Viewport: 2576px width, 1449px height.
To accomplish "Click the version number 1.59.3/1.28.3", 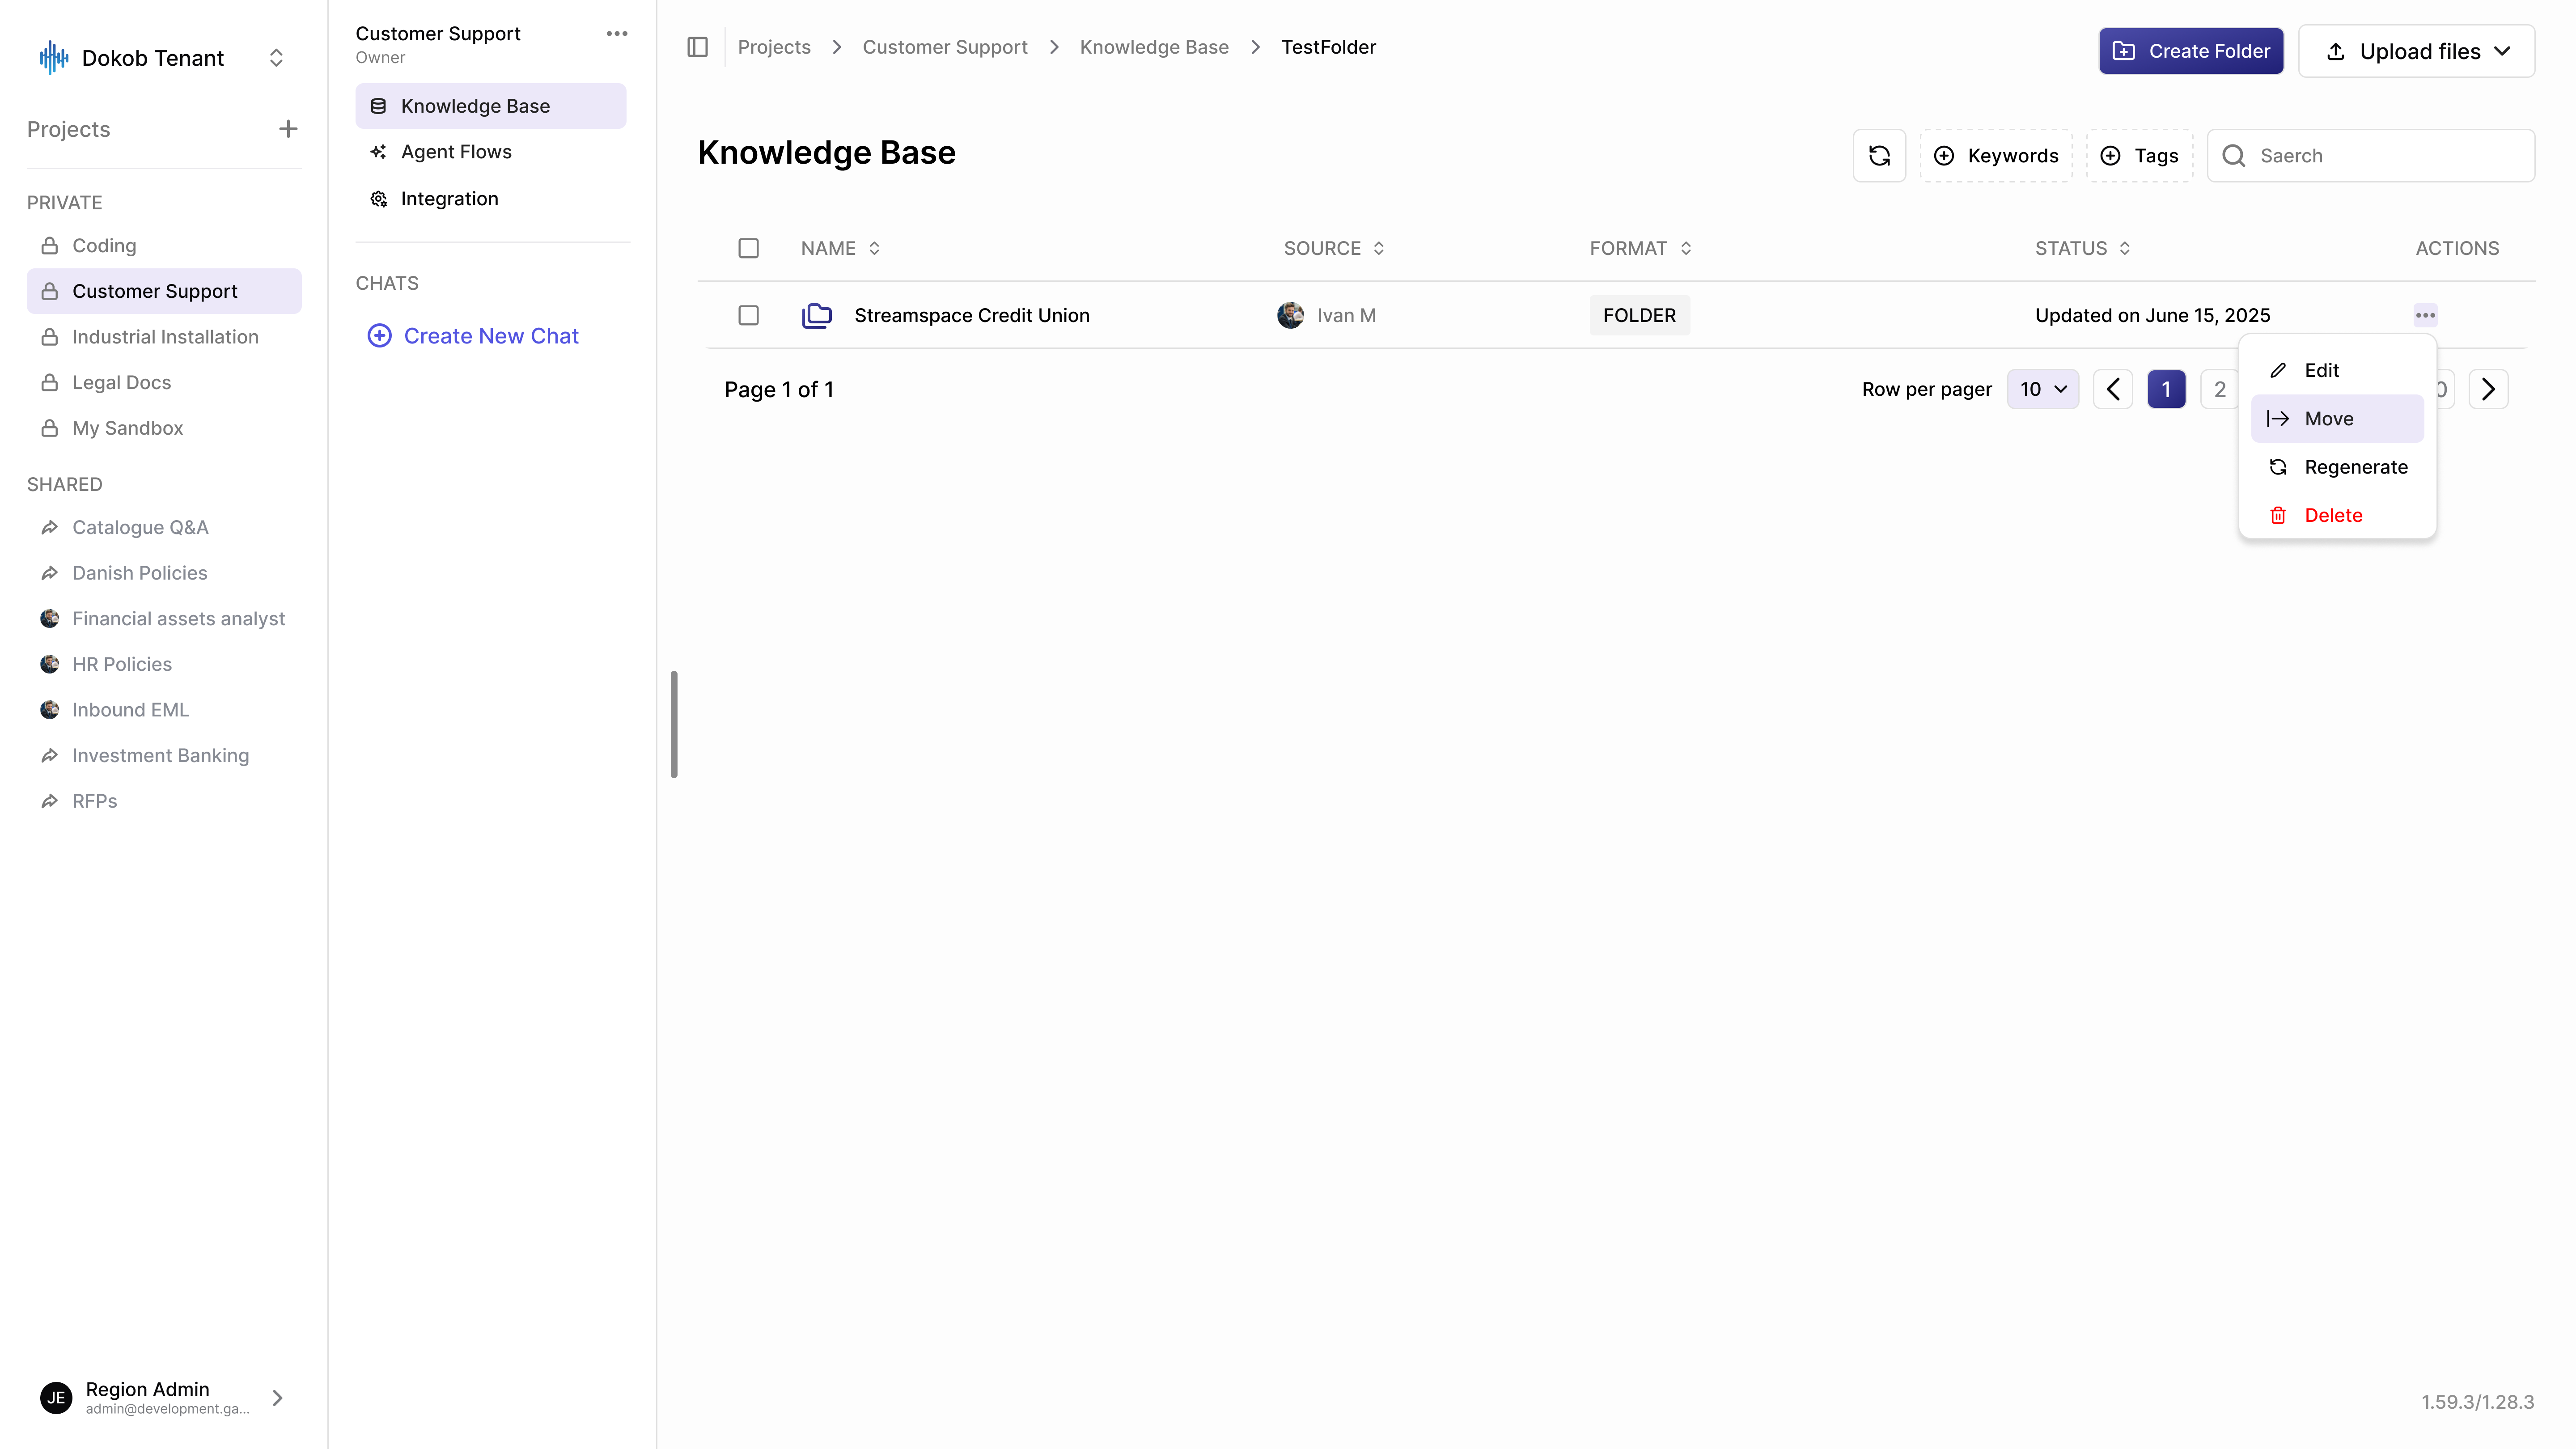I will [2478, 1402].
